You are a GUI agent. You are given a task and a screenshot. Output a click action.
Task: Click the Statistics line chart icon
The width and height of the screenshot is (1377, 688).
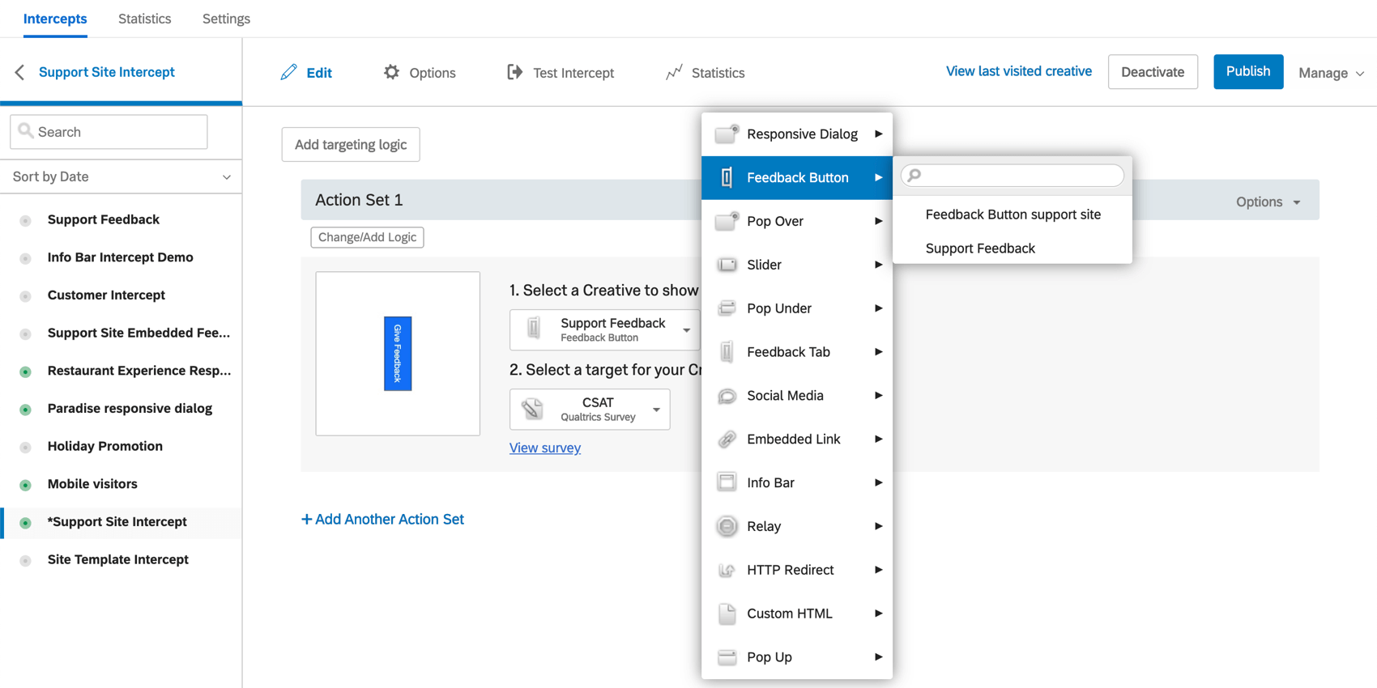[x=674, y=73]
